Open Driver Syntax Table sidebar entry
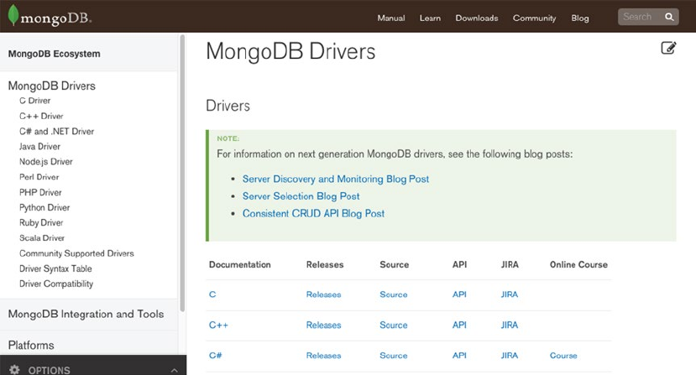This screenshot has height=375, width=696. (55, 268)
